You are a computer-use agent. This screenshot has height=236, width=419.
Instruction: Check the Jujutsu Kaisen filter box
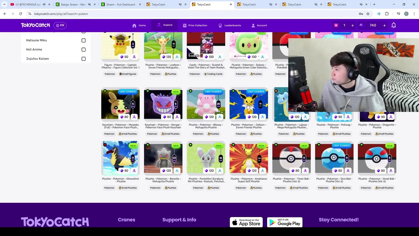click(x=83, y=59)
